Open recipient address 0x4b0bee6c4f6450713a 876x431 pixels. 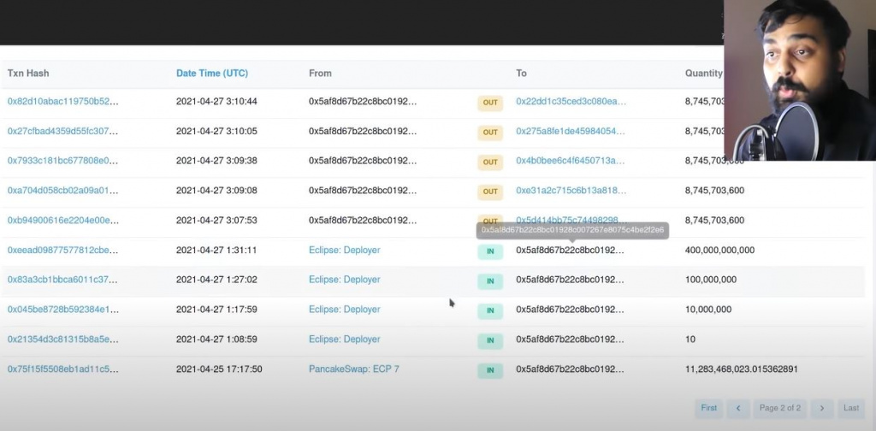(571, 161)
